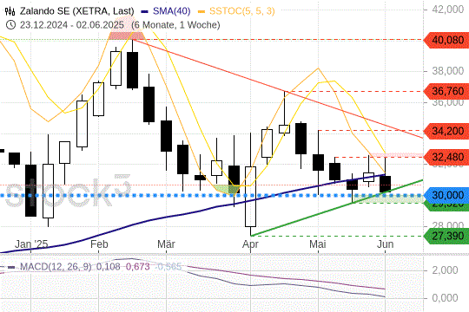Click the green 27,390 price marker
The height and width of the screenshot is (312, 469).
[x=447, y=236]
